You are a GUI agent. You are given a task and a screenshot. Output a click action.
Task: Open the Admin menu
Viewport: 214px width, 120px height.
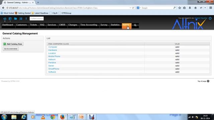[127, 26]
